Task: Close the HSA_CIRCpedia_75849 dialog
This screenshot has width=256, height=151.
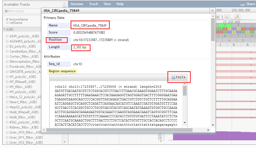Action: 212,11
